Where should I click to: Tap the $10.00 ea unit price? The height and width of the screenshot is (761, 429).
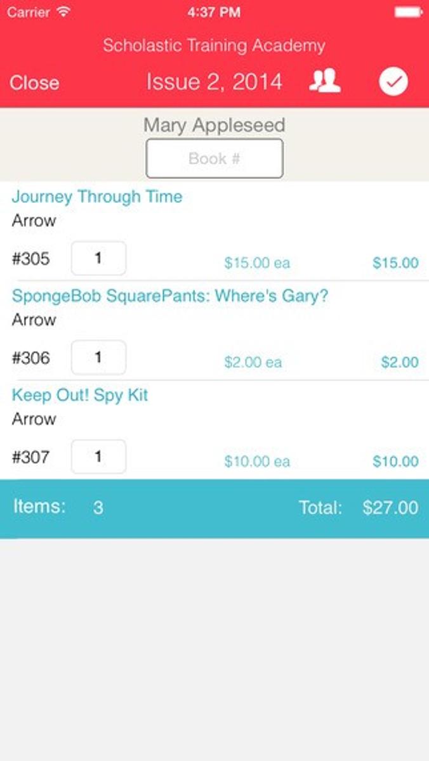tap(257, 462)
